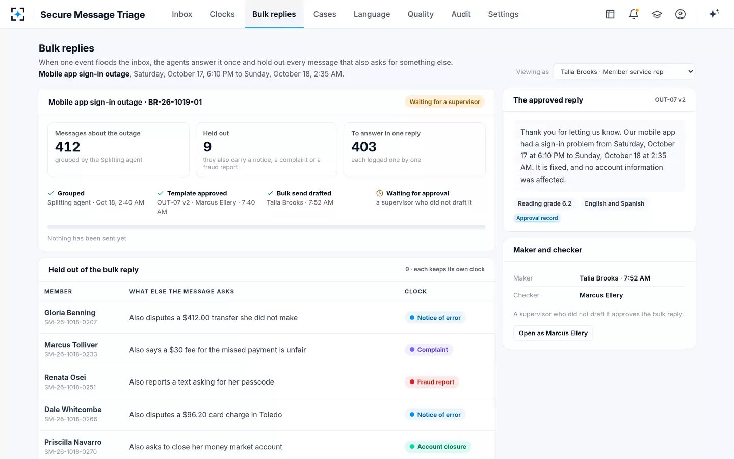Click the Reading grade 6.2 tag

544,203
